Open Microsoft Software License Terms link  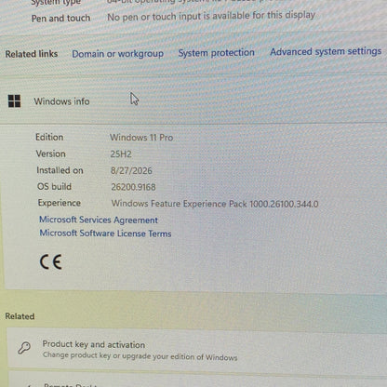coord(105,234)
